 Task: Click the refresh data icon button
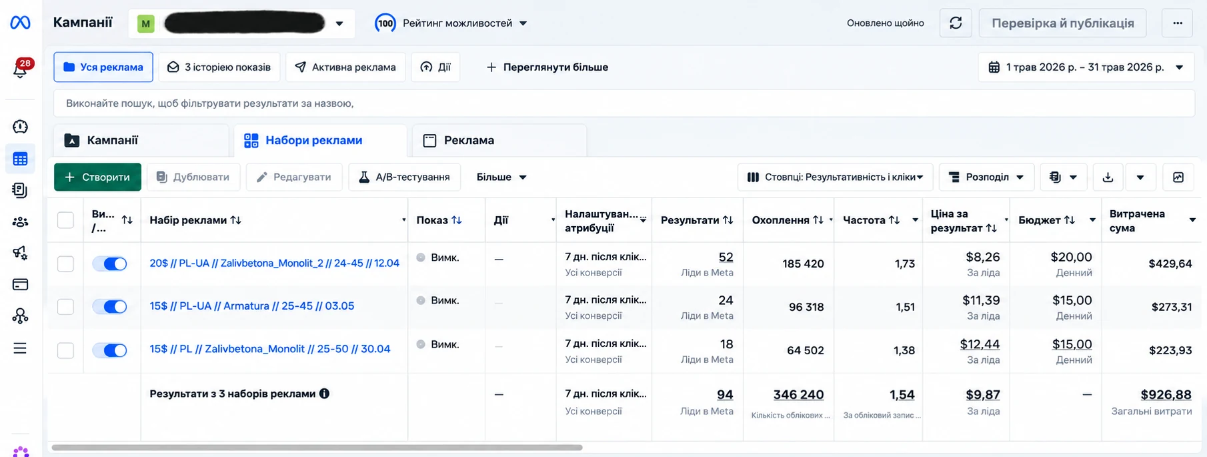956,23
